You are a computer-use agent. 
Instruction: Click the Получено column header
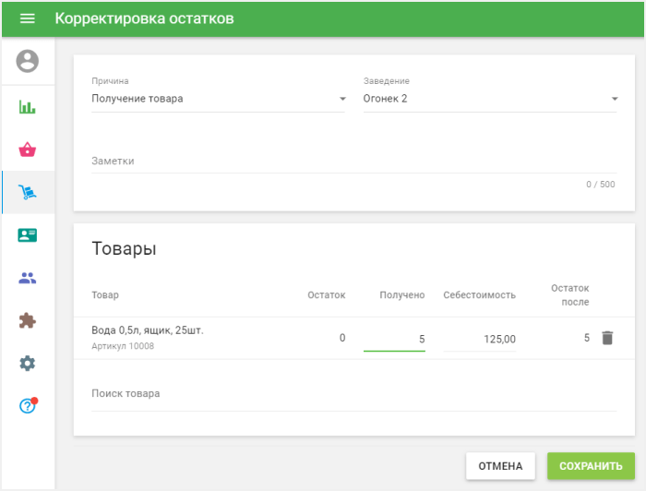402,295
